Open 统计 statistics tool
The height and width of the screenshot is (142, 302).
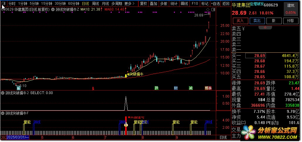click(174, 4)
